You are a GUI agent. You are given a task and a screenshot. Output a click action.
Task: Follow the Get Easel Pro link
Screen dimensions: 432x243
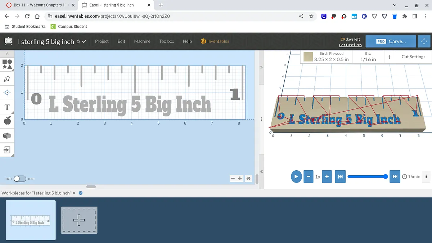click(350, 45)
